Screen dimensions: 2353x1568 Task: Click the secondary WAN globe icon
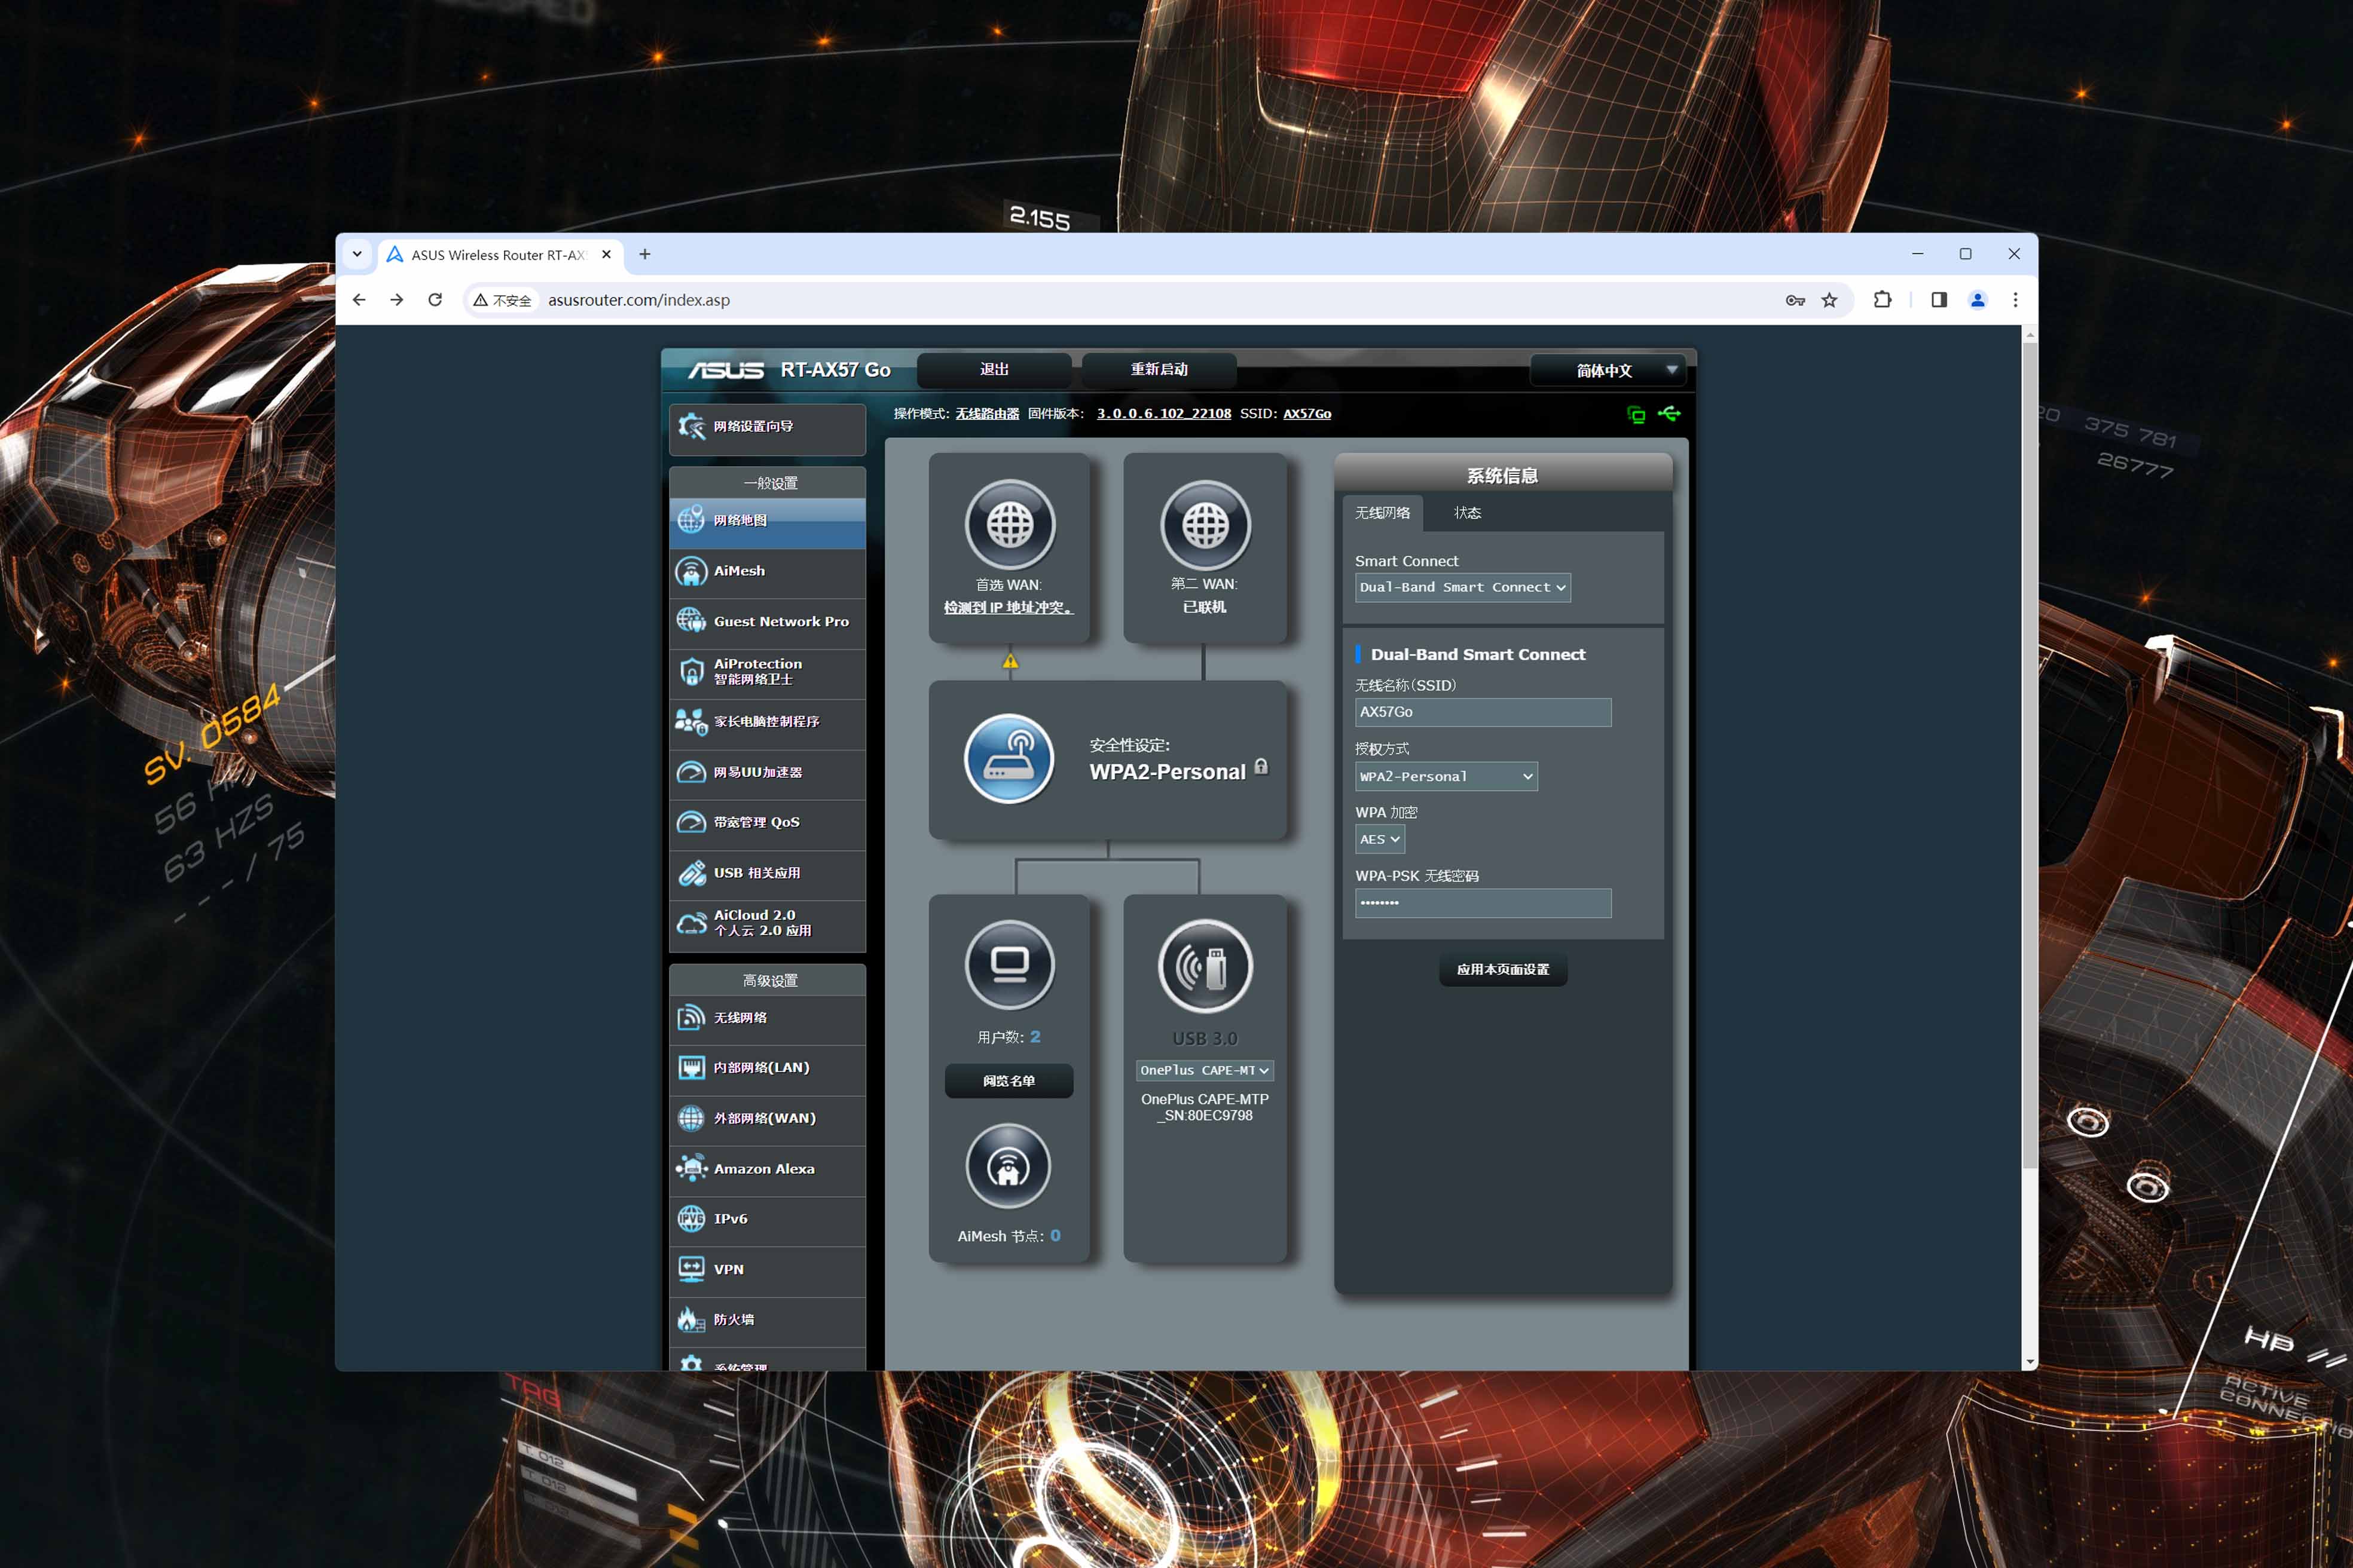tap(1205, 525)
